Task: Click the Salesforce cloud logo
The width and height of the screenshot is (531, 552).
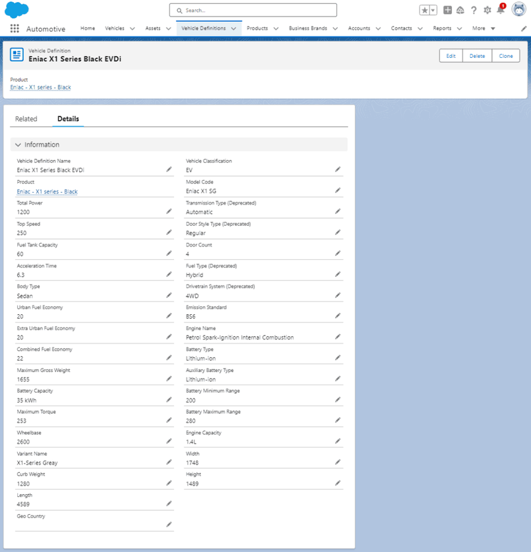Action: [x=17, y=9]
